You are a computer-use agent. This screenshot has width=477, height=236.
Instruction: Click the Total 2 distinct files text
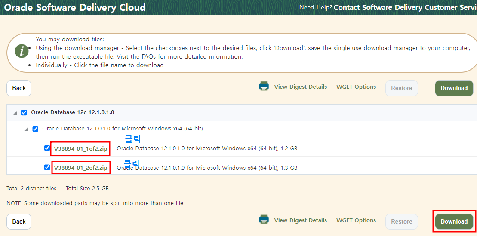tap(31, 189)
